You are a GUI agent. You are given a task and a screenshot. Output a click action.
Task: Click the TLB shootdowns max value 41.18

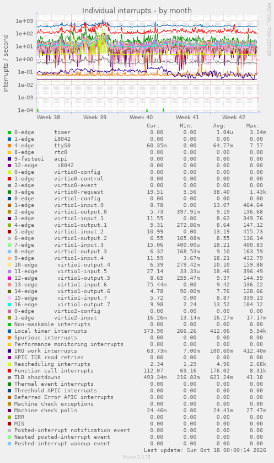coord(255,377)
